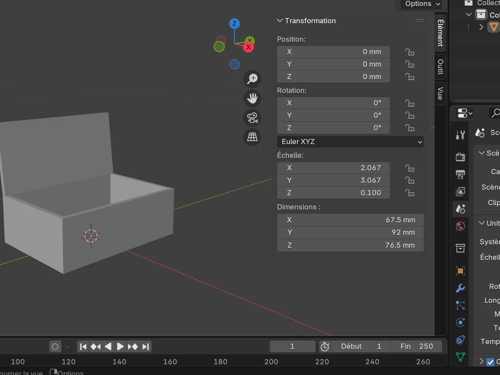Open the World properties globe icon
The image size is (500, 375).
click(x=460, y=226)
